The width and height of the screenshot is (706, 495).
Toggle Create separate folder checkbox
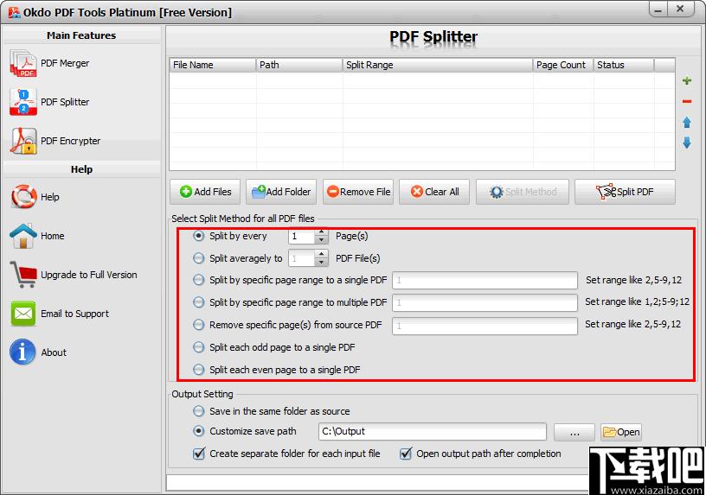[200, 454]
